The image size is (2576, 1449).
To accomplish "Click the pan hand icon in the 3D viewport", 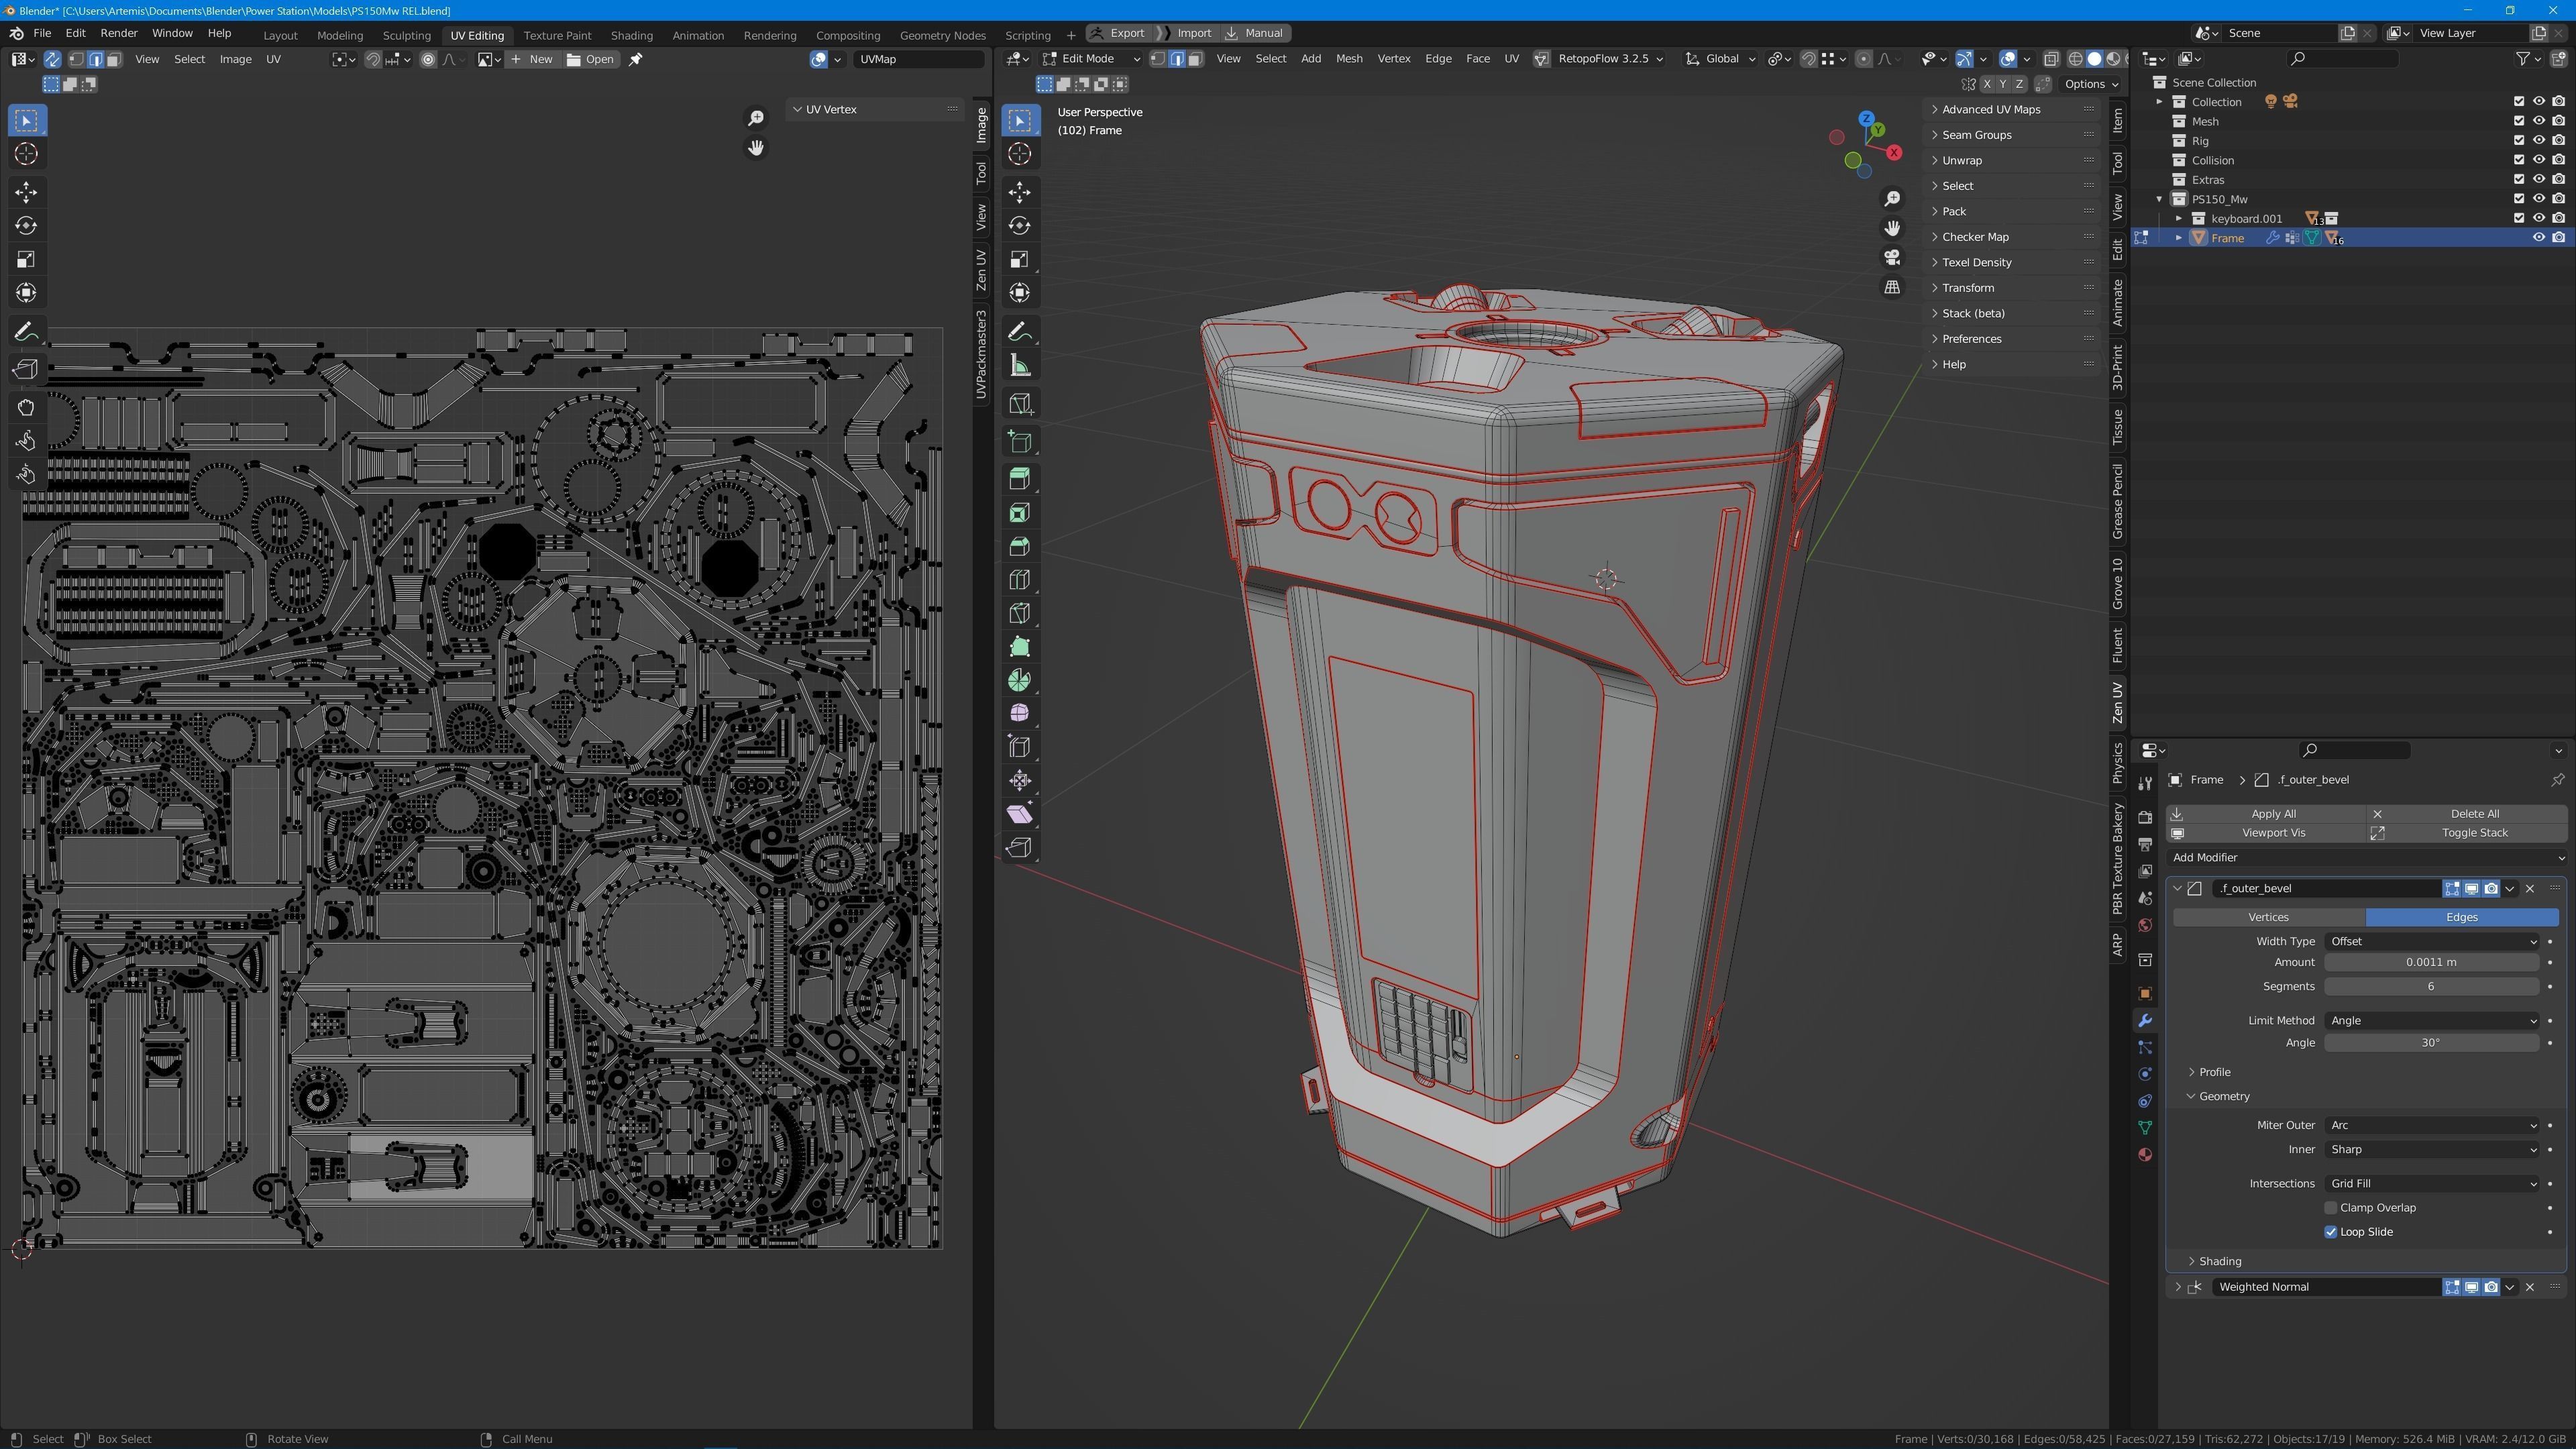I will tap(1892, 228).
